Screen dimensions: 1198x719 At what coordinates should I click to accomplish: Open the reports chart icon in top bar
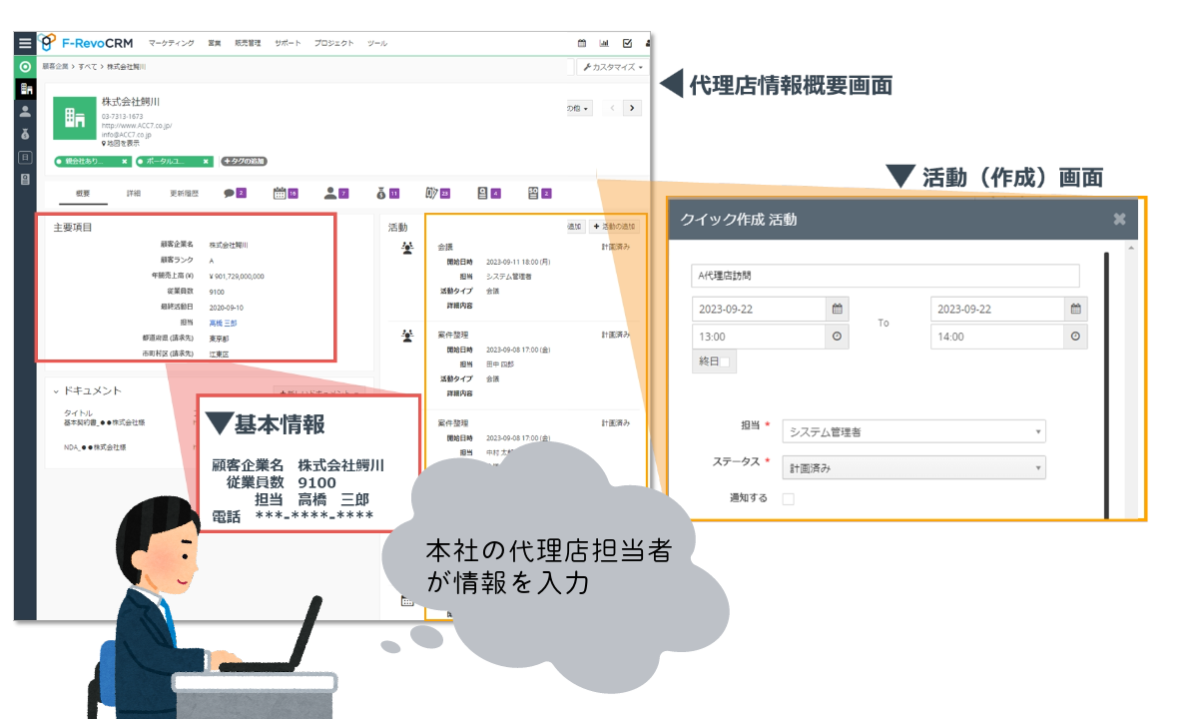pyautogui.click(x=604, y=44)
